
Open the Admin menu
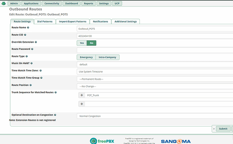point(14,3)
